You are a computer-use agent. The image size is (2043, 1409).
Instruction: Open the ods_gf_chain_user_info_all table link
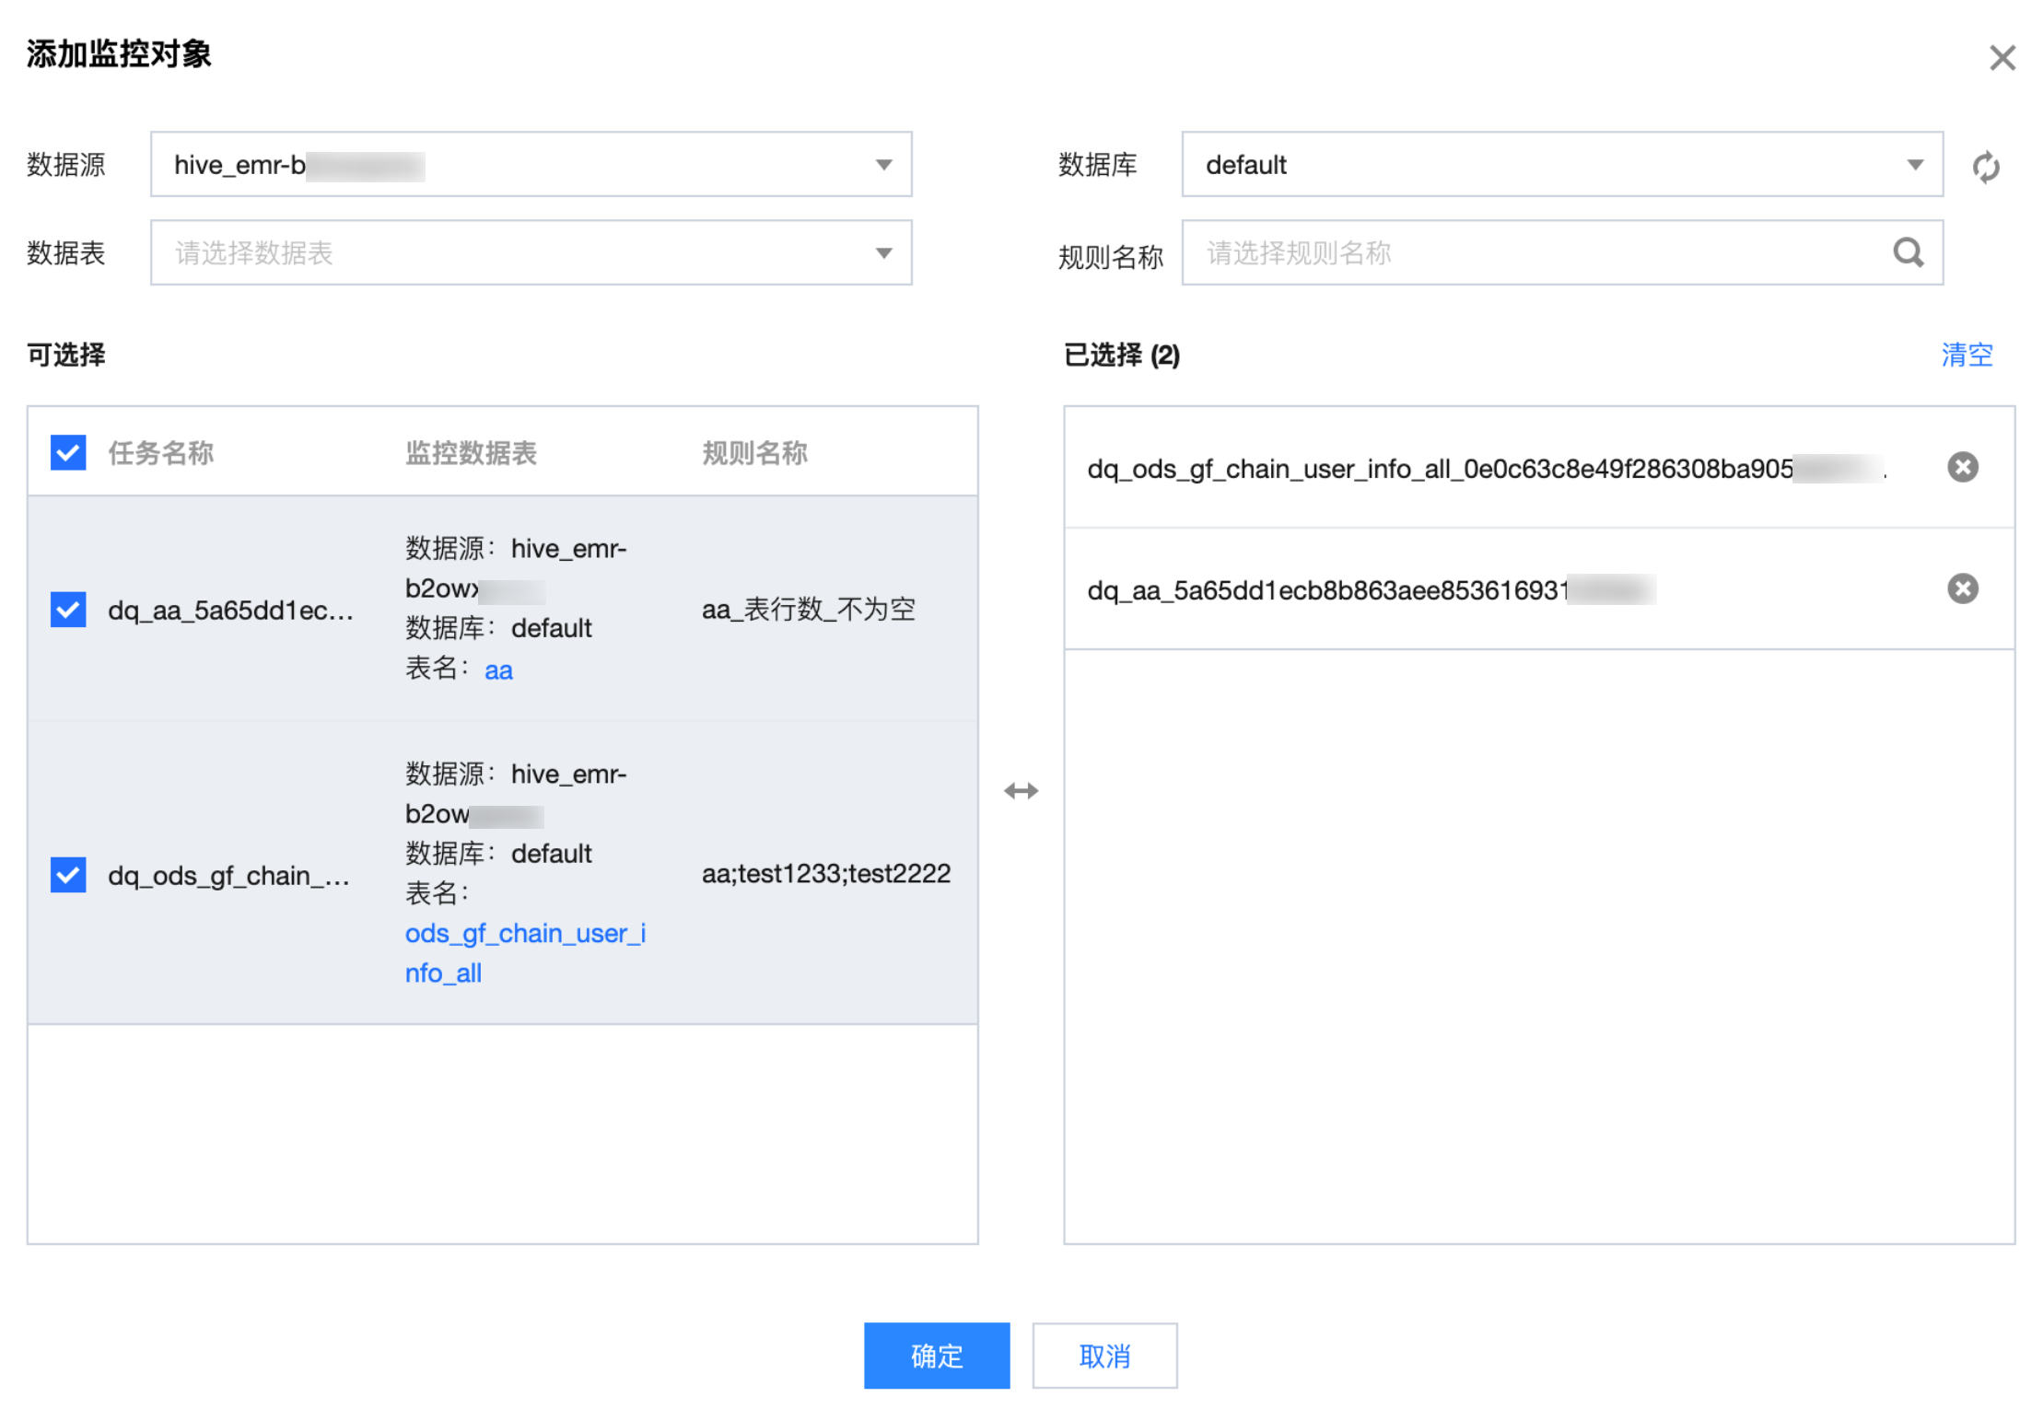(x=525, y=934)
